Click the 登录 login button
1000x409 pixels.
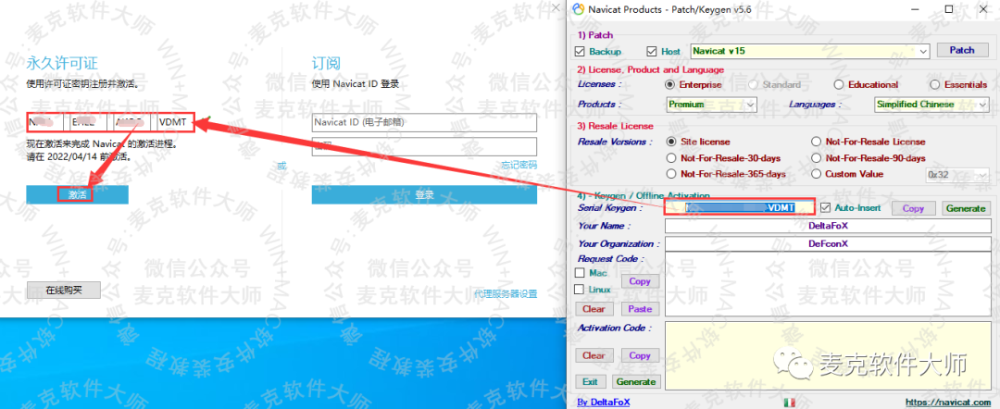click(424, 195)
